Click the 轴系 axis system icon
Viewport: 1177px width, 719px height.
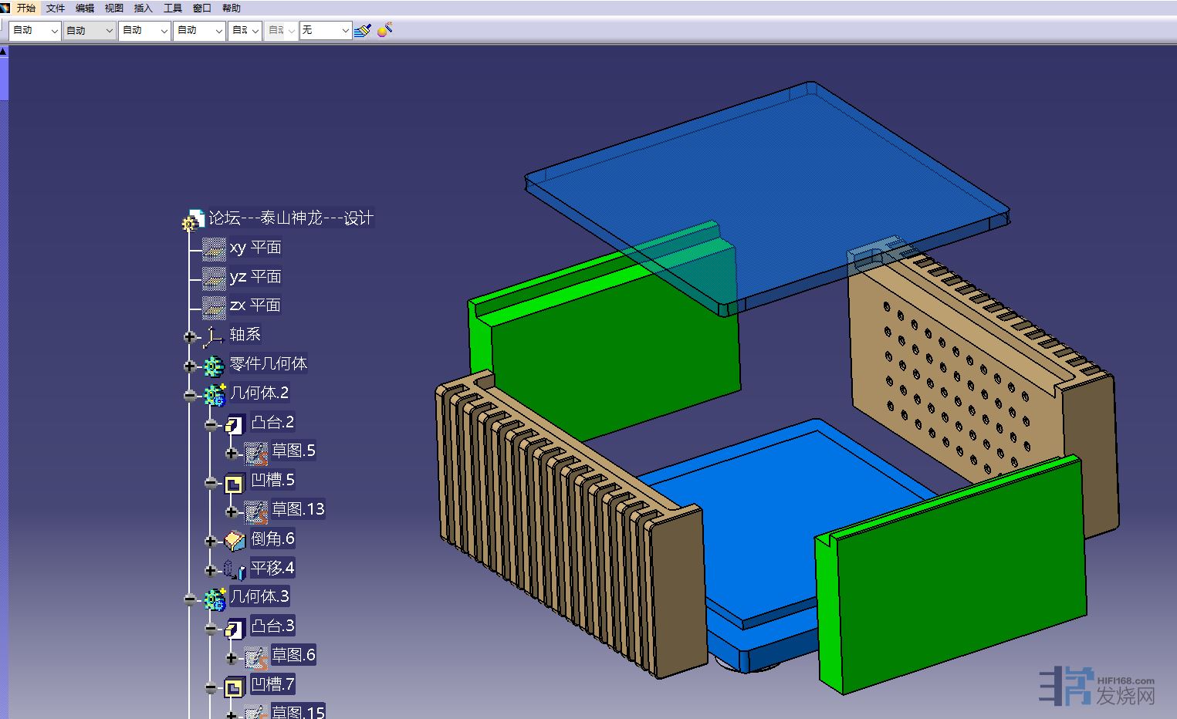click(213, 336)
